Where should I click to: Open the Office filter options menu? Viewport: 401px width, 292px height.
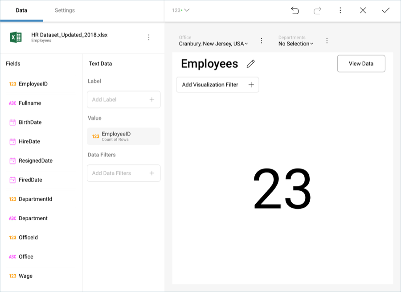[x=262, y=41]
